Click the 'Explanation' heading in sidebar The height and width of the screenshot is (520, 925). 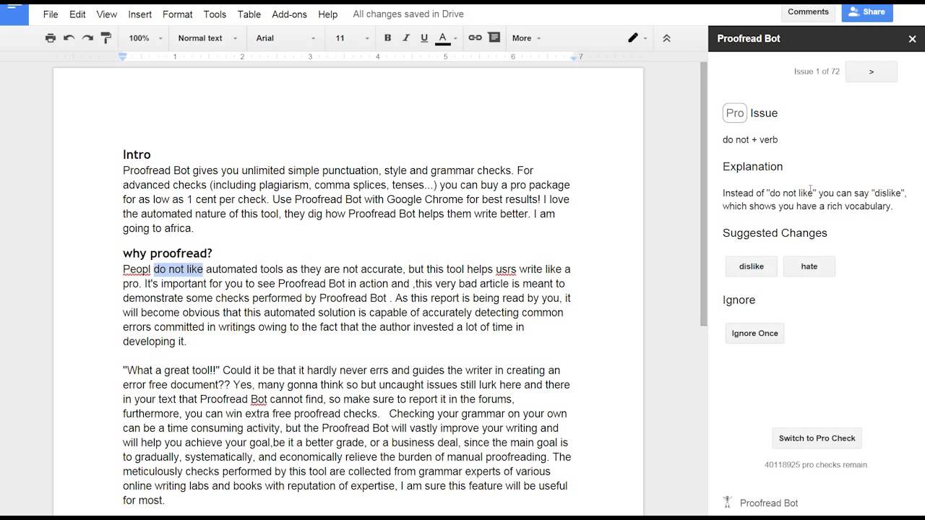(752, 167)
